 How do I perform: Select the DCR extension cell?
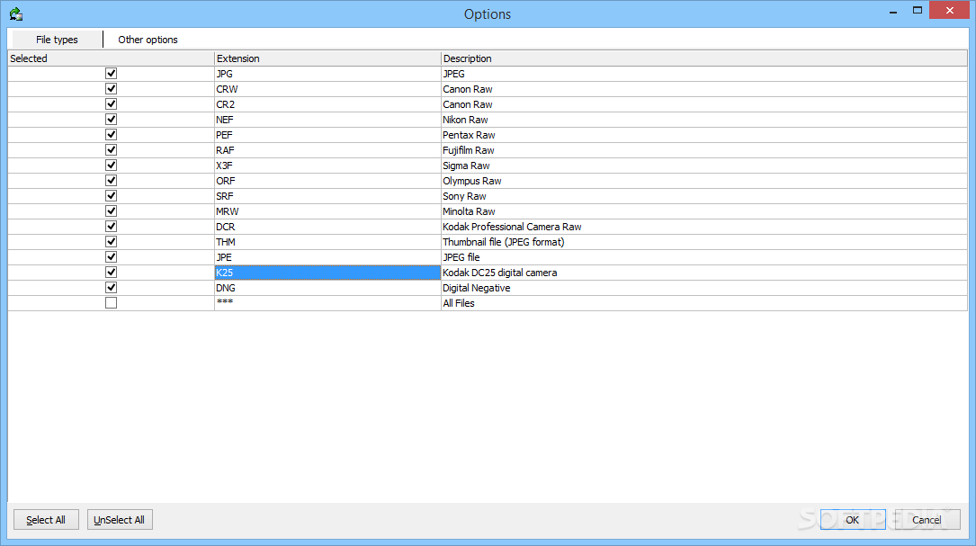[327, 227]
